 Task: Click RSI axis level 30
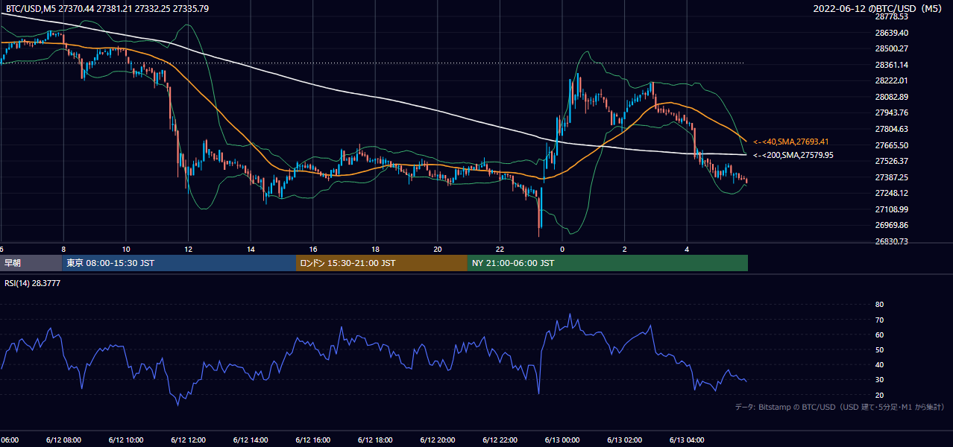pos(879,380)
